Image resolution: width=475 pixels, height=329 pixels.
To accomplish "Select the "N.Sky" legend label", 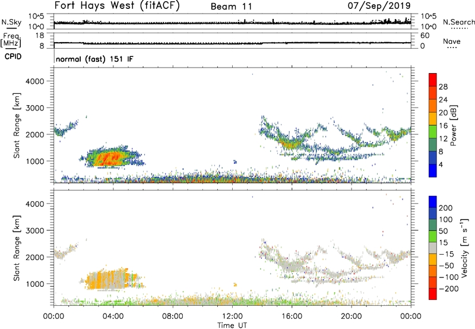I will click(x=11, y=22).
